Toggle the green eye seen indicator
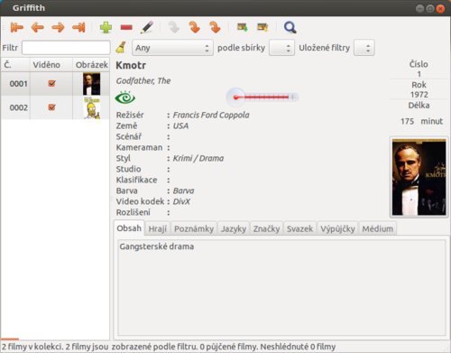Screen dimensions: 451x353 coord(125,98)
